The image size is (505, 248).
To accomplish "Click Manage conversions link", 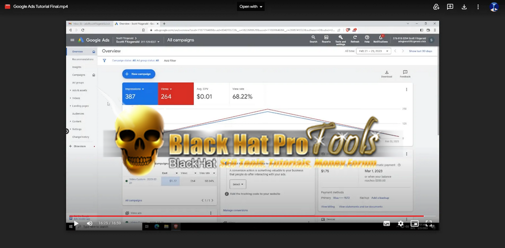I will coord(235,210).
